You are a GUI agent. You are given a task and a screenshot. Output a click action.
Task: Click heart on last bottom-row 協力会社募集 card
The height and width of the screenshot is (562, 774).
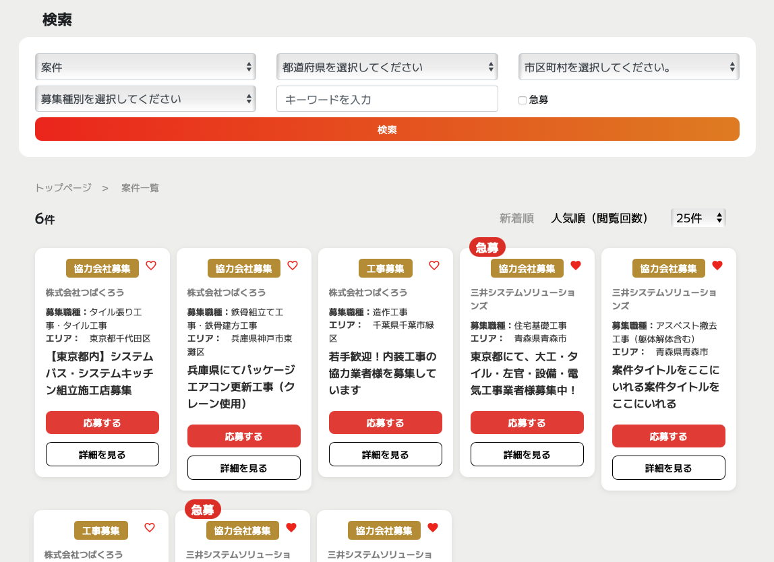click(x=433, y=528)
